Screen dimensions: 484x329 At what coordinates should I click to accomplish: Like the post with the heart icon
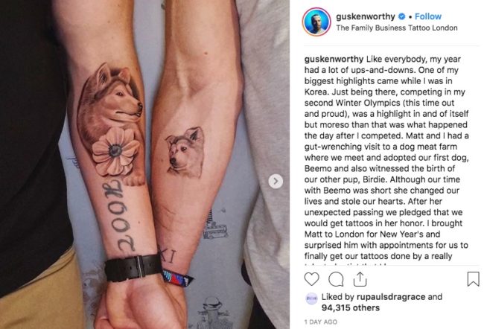[x=311, y=279]
